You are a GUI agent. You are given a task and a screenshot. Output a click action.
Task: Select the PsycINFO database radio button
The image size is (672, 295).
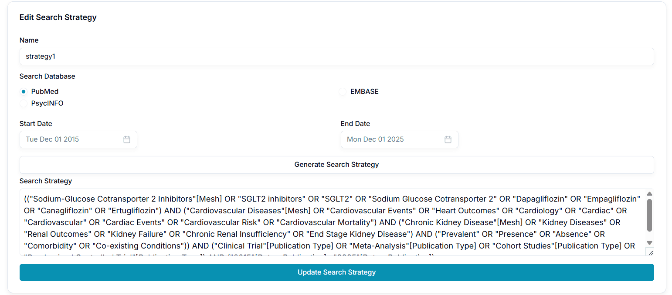pyautogui.click(x=23, y=103)
